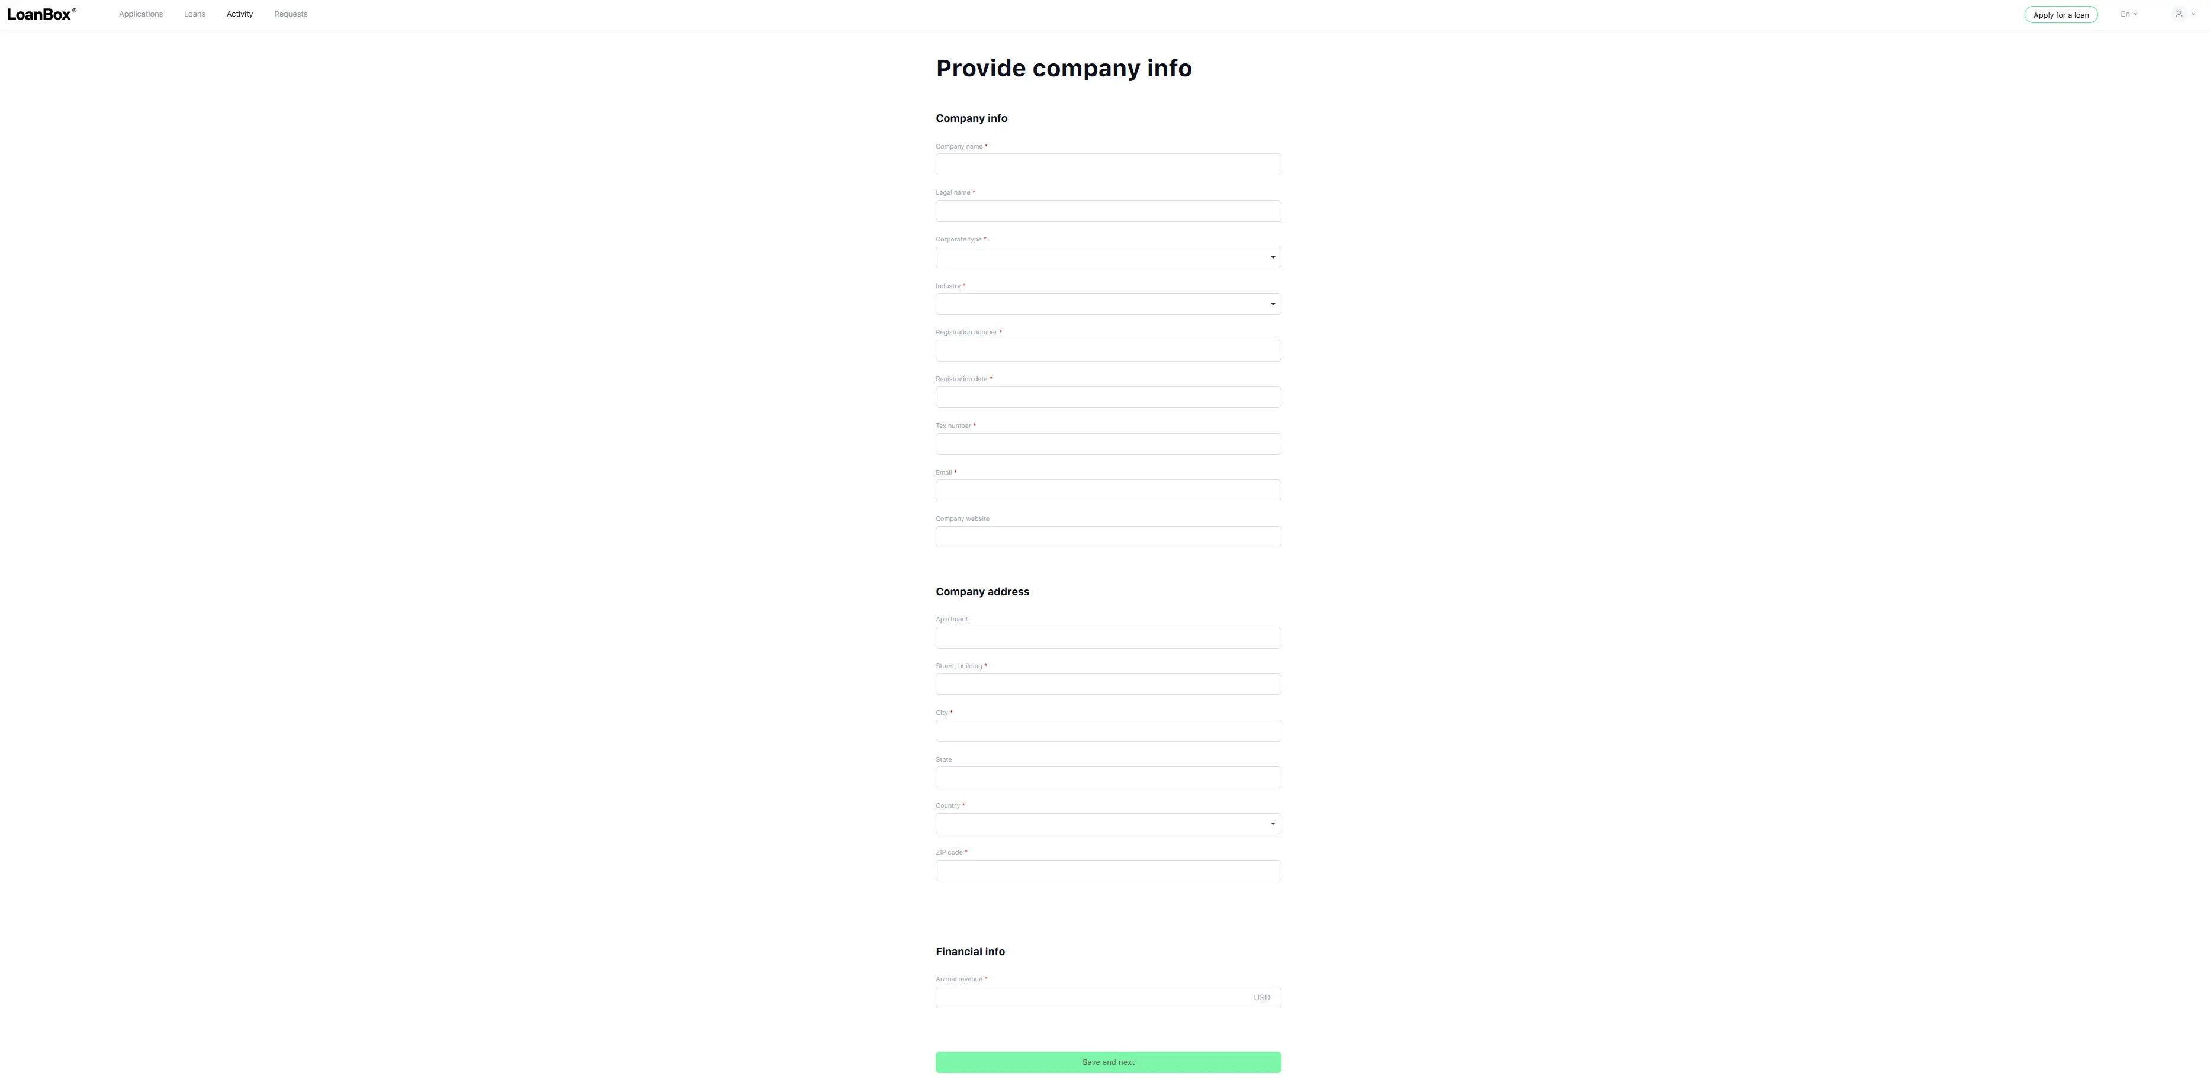Open the Registration date field
The image size is (2210, 1086).
click(x=1107, y=397)
